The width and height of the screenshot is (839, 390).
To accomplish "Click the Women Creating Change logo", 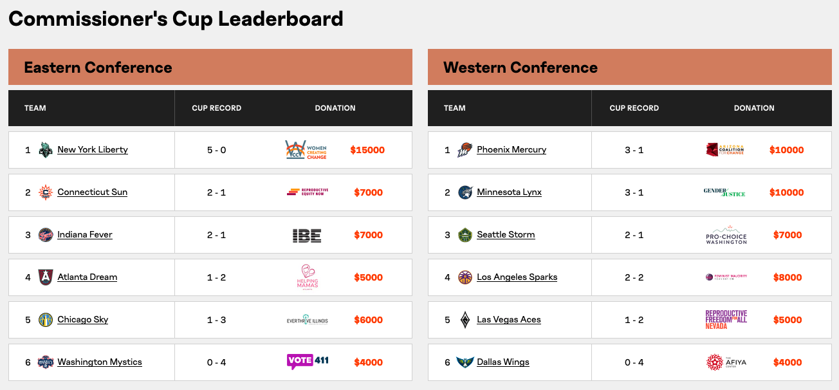I will coord(306,150).
